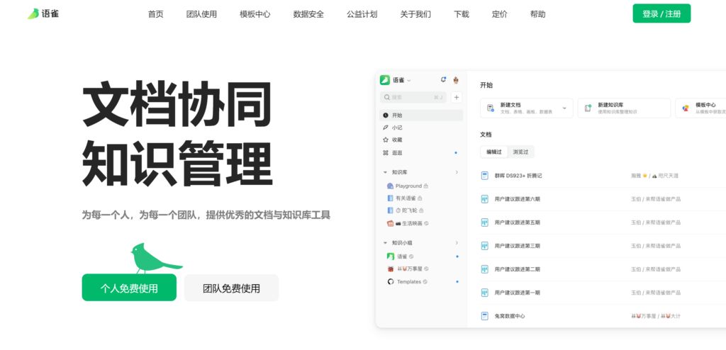Click the 收藏 star icon
Image resolution: width=726 pixels, height=350 pixels.
click(385, 140)
